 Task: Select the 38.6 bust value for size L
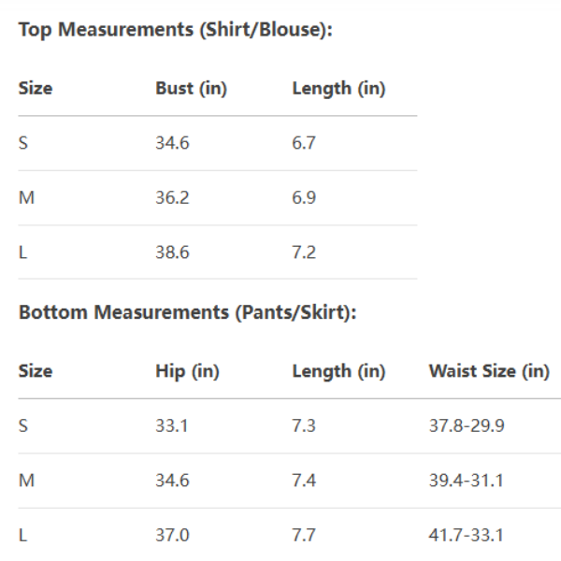coord(172,252)
